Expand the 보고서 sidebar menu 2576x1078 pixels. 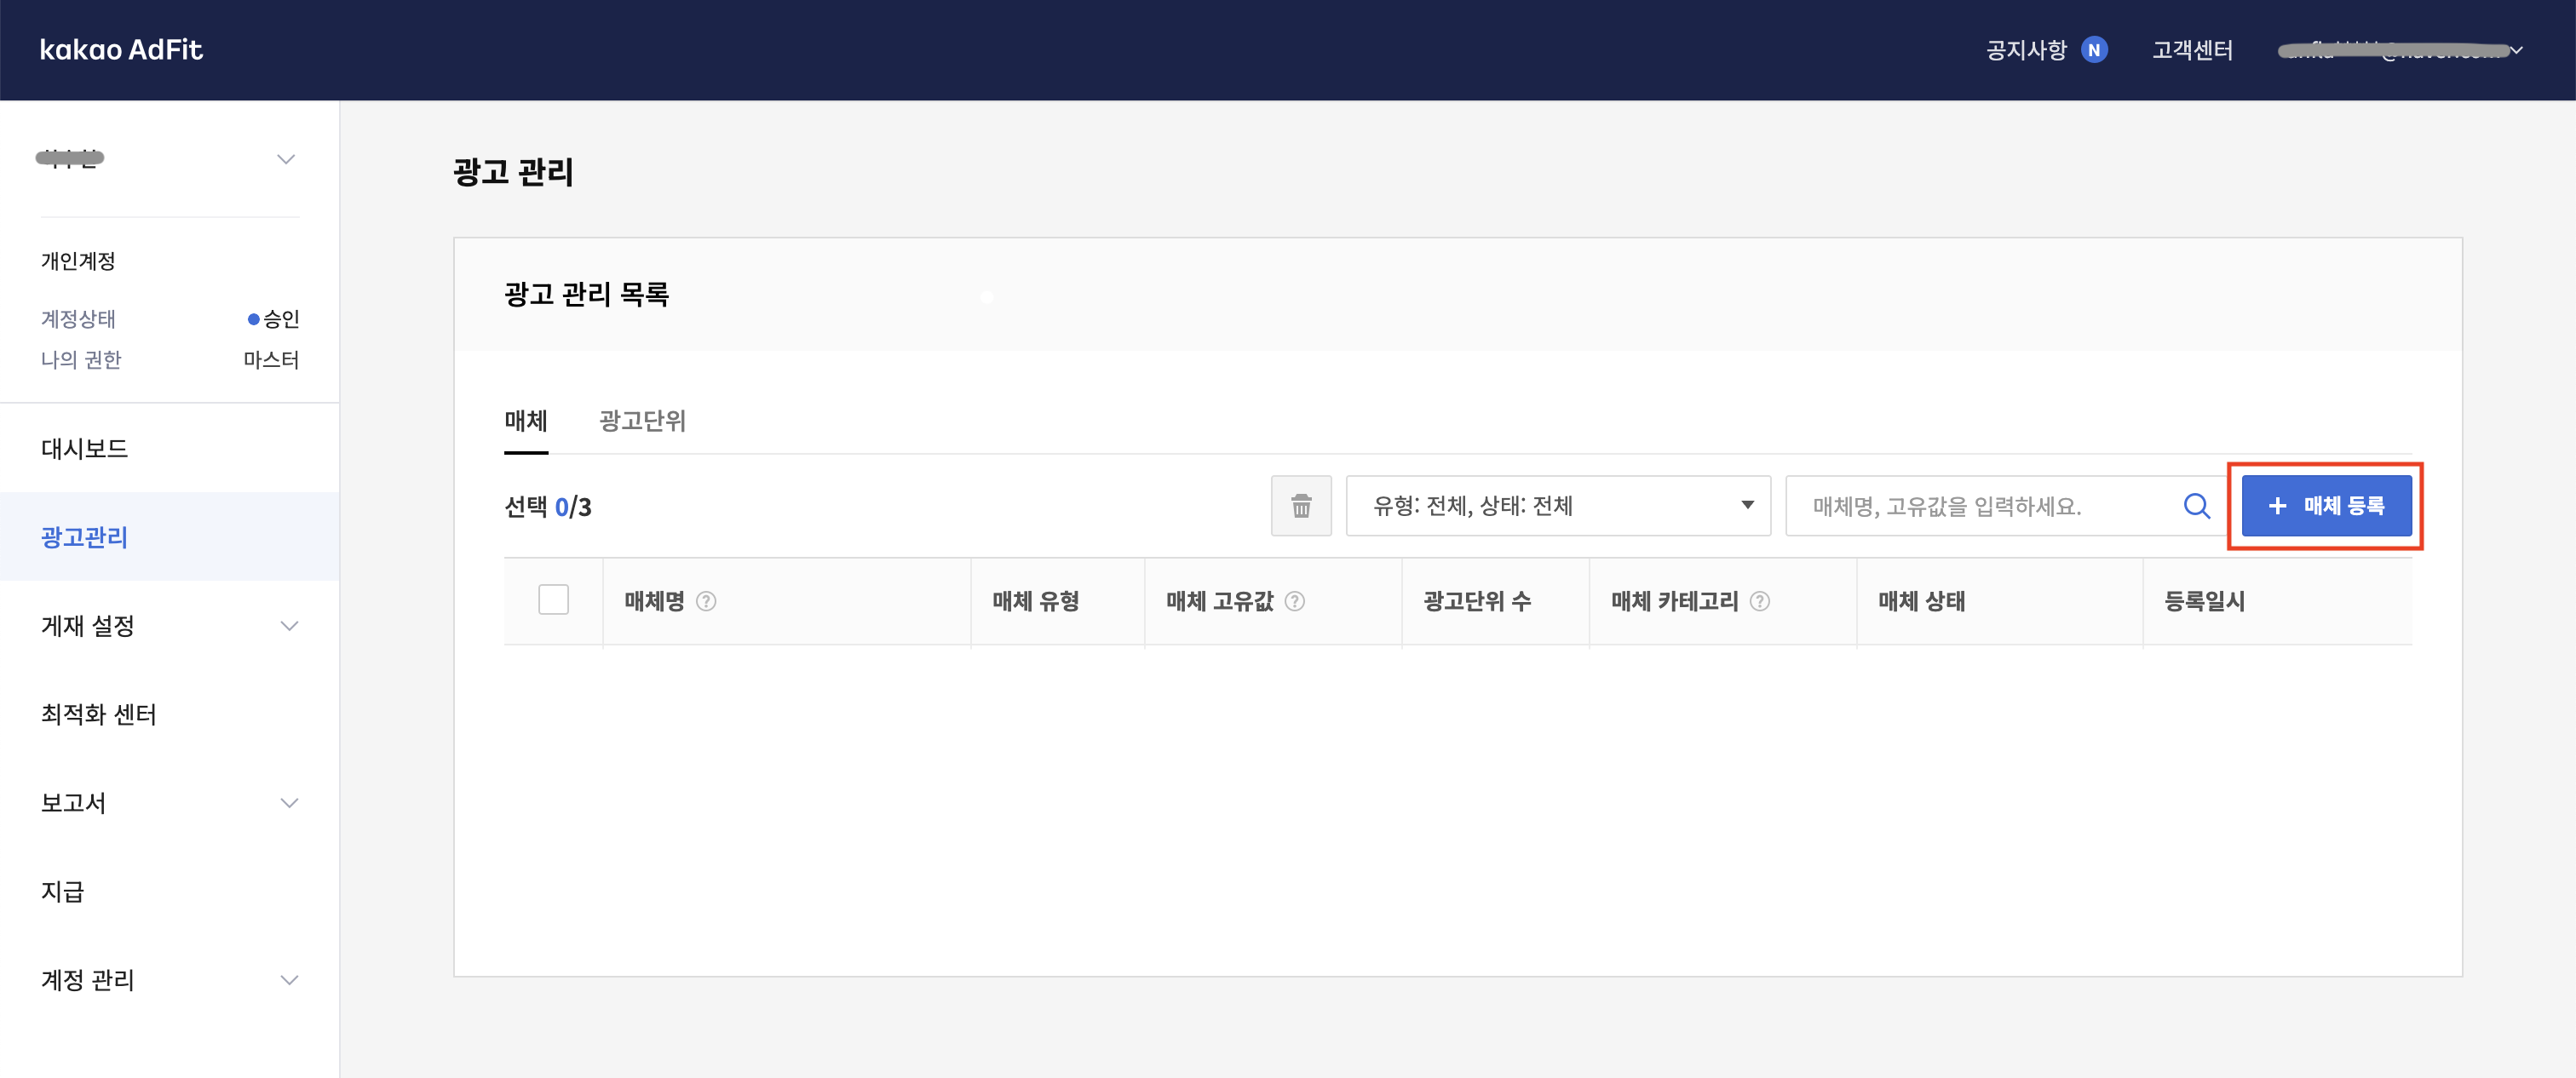point(170,803)
